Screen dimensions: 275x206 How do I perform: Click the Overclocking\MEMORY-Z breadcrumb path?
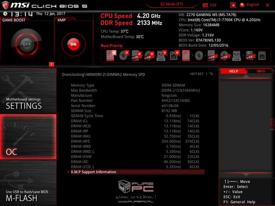[103, 75]
